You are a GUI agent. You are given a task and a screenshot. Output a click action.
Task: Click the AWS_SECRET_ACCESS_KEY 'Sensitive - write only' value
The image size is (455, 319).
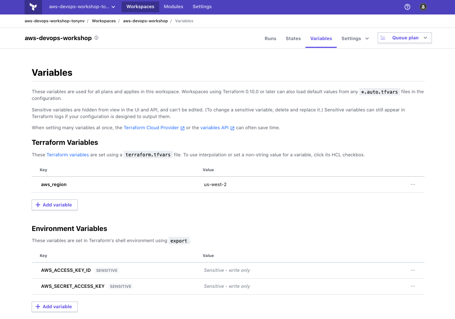coord(227,286)
